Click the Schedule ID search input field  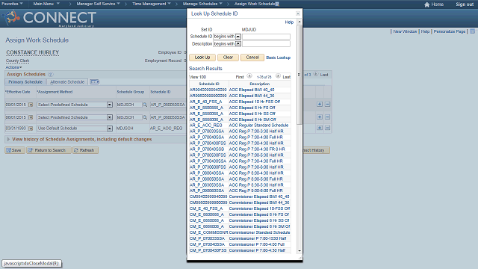coord(266,37)
